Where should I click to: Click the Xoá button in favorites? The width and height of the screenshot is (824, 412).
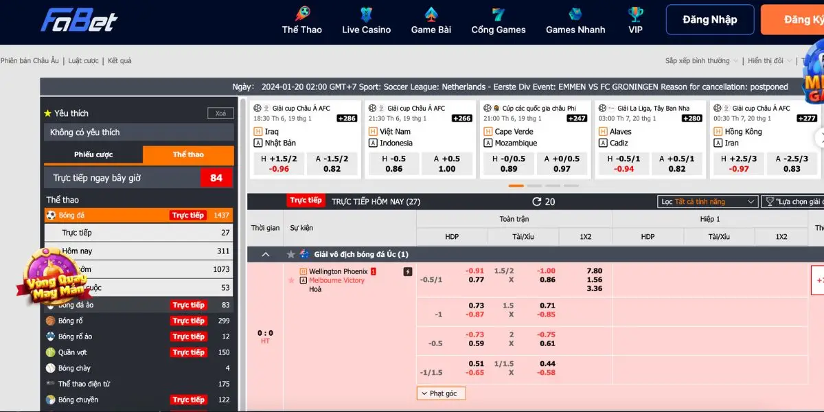point(220,113)
